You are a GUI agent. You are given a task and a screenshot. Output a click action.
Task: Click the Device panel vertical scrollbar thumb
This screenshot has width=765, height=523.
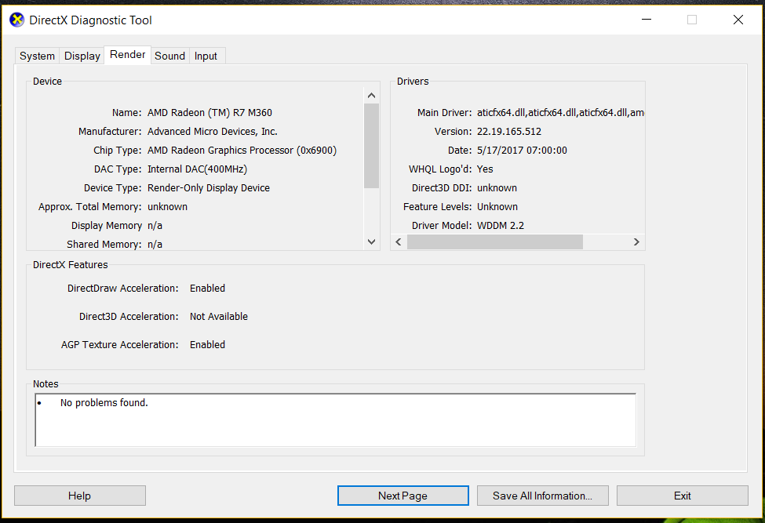(x=371, y=145)
